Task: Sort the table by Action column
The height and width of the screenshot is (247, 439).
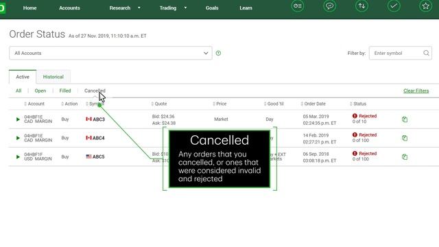Action: (69, 104)
